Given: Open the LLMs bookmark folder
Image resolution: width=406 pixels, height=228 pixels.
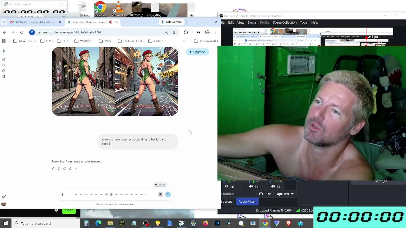Looking at the screenshot, I should [46, 41].
